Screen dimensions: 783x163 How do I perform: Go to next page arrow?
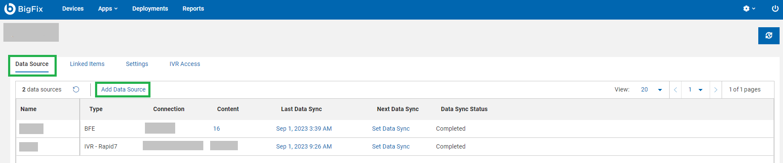716,90
